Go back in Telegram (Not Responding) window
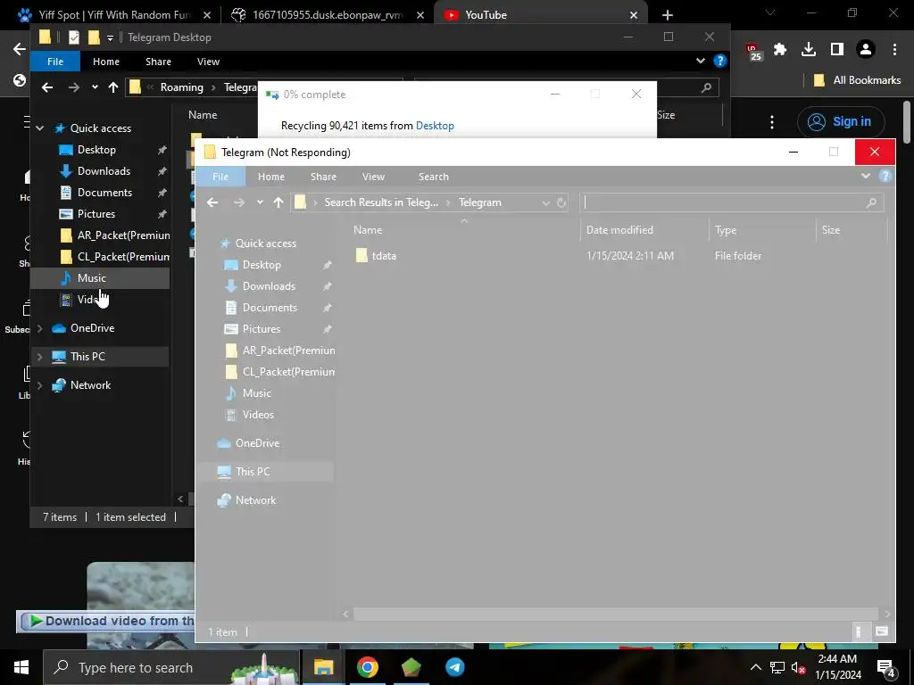The height and width of the screenshot is (685, 914). point(212,202)
